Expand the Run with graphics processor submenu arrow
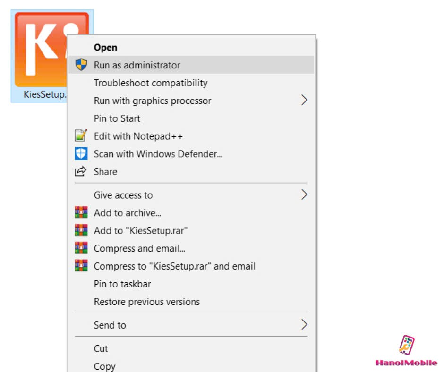Screen dimensions: 444x372 point(304,100)
